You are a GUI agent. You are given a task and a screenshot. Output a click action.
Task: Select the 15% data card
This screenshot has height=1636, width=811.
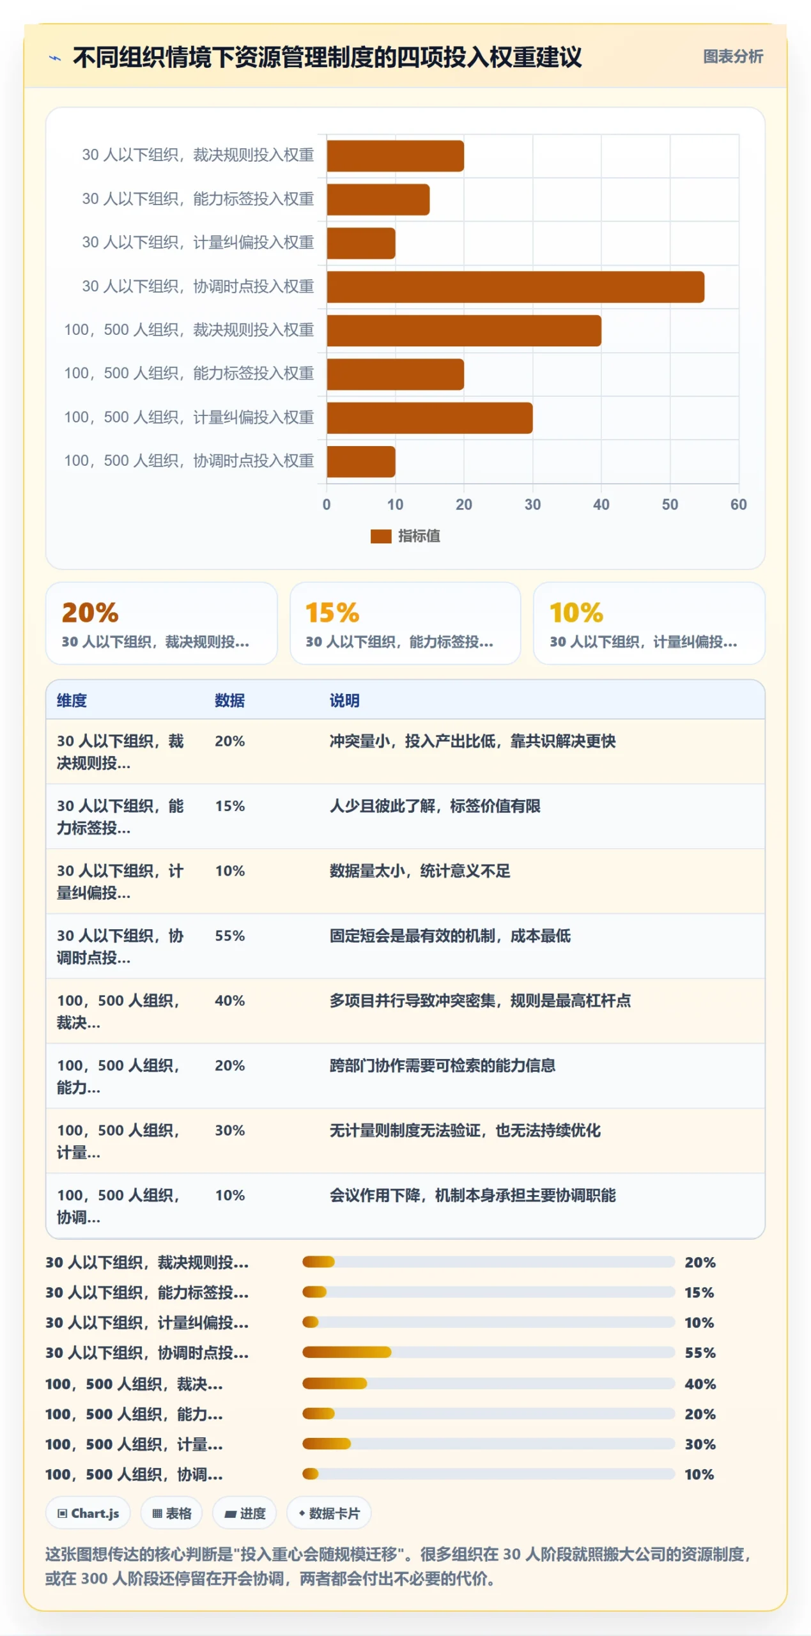tap(405, 623)
